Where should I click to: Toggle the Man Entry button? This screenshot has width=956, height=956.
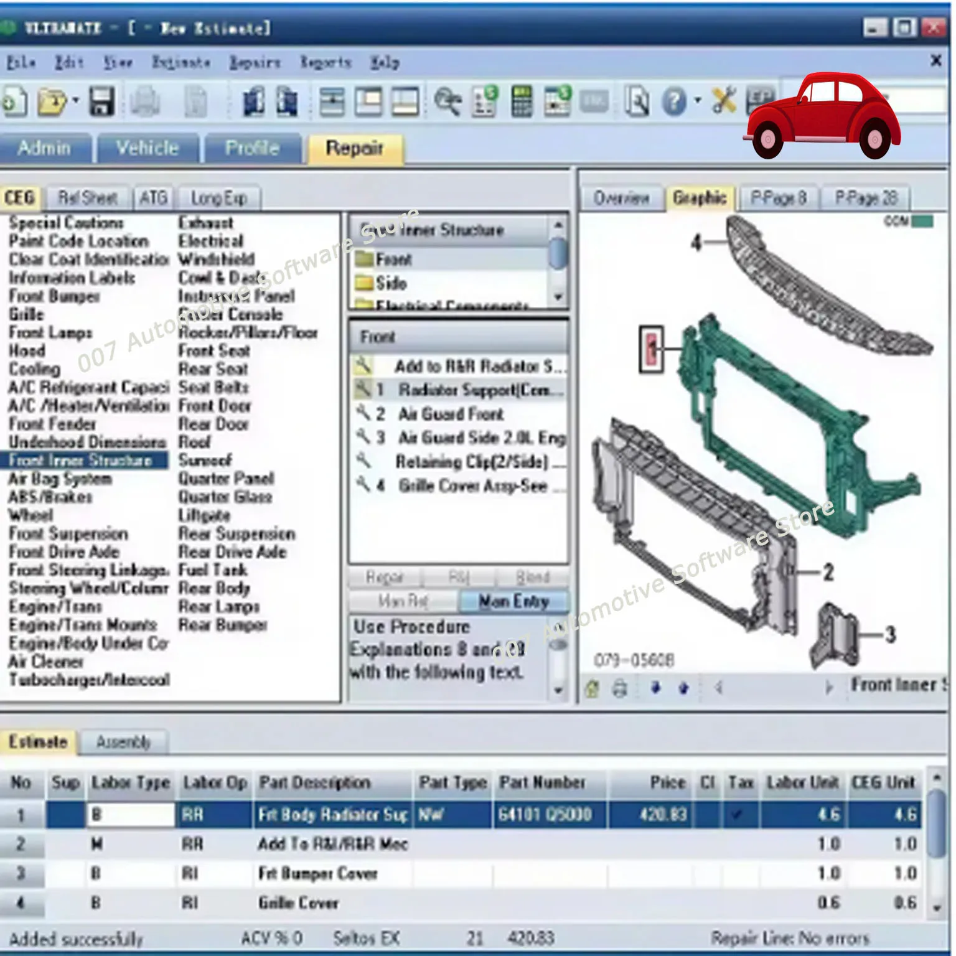[513, 601]
